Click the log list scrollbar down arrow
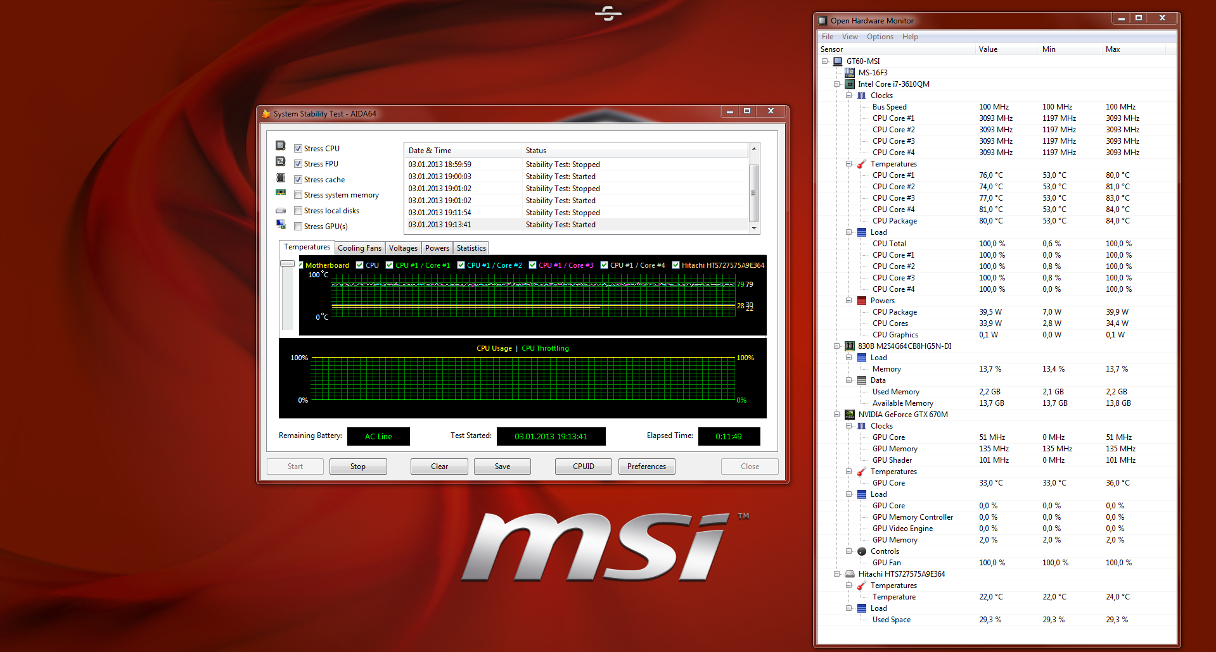Viewport: 1216px width, 652px height. point(754,228)
